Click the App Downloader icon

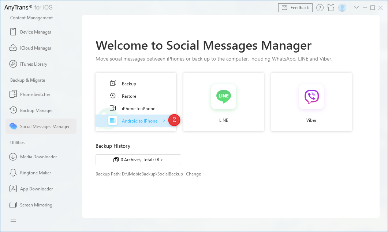point(13,189)
